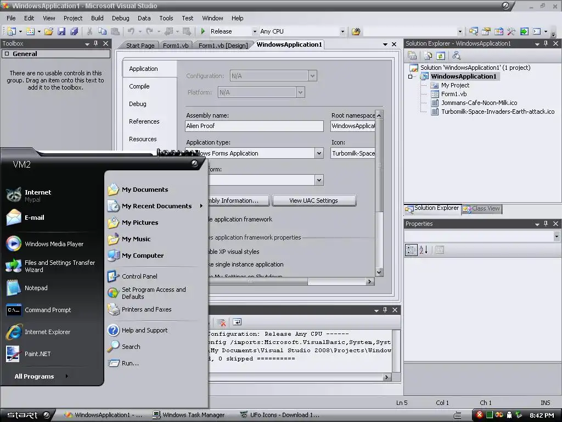This screenshot has height=422, width=562.
Task: Click the Cut scissors icon
Action: (x=89, y=31)
